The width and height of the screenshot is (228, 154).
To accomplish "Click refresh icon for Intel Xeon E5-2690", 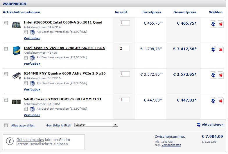I will (213, 50).
